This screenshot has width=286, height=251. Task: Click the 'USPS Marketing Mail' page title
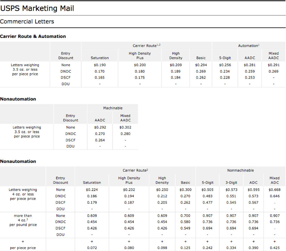(37, 9)
